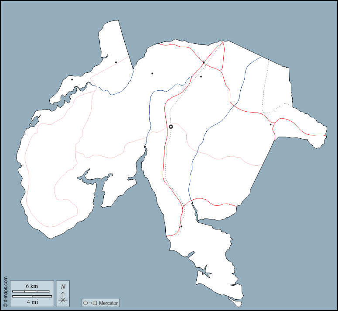Click the city dot on the eastern red road

click(270, 125)
